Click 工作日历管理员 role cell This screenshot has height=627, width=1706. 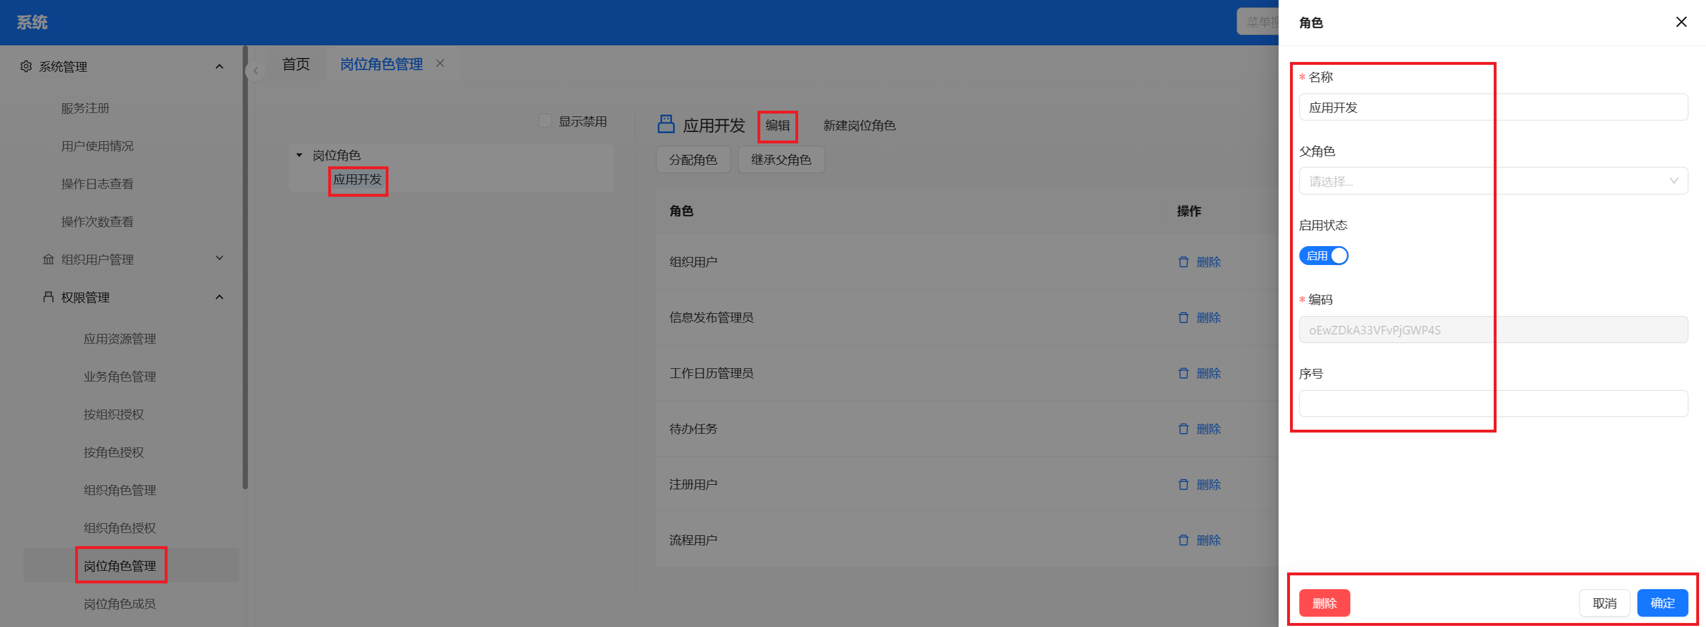[x=712, y=373]
